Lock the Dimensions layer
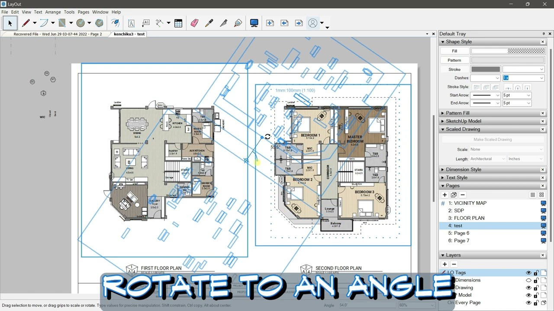The height and width of the screenshot is (311, 554). [536, 280]
